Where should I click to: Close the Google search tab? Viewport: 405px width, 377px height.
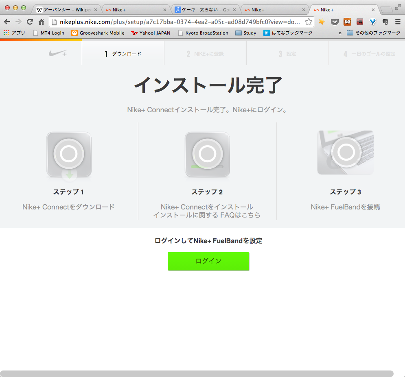tap(234, 10)
